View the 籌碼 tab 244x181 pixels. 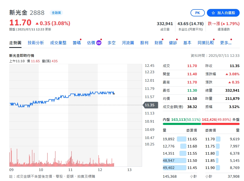click(x=77, y=43)
